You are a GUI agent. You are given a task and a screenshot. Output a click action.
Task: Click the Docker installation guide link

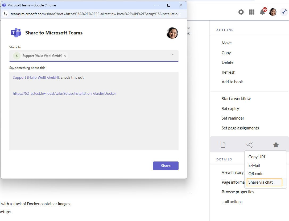coord(64,93)
